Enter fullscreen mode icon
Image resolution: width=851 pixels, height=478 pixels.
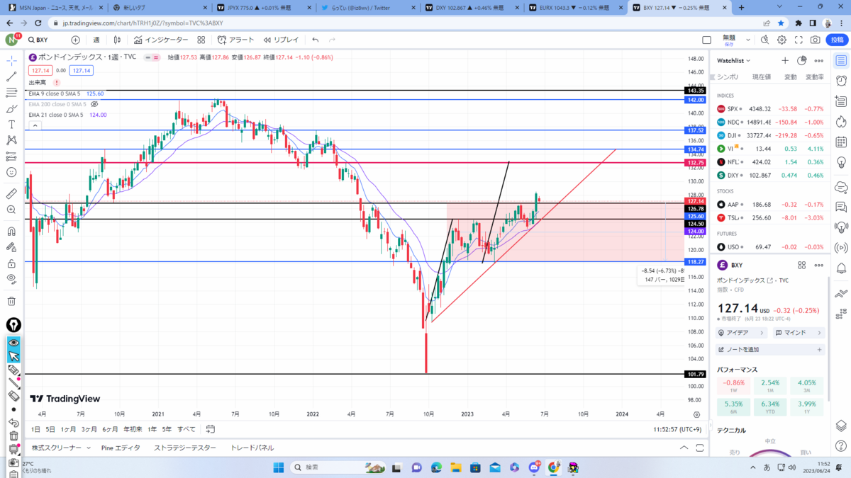pos(799,40)
